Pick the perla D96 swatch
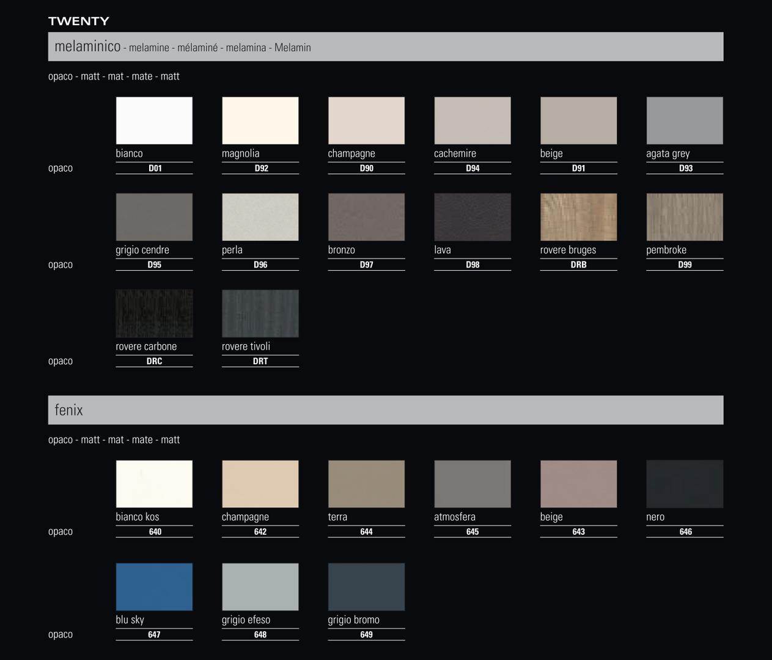This screenshot has height=660, width=772. [260, 217]
